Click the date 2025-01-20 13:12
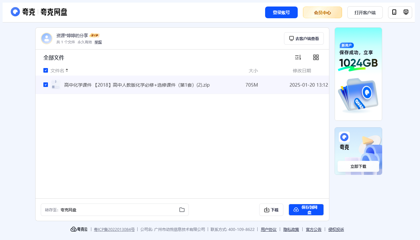This screenshot has width=420, height=240. [309, 85]
